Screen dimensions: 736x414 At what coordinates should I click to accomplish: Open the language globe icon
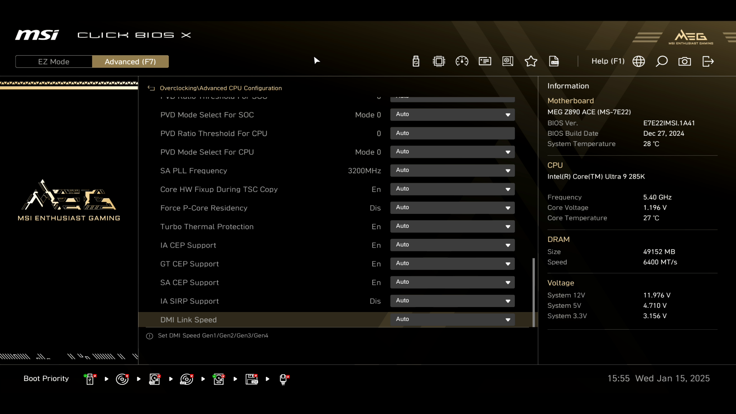tap(639, 61)
